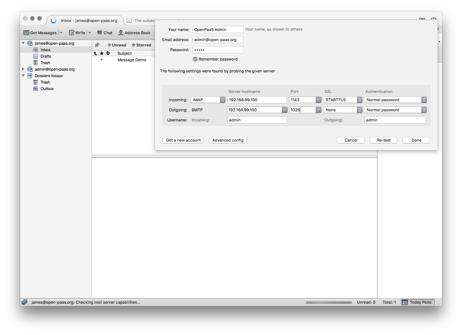Open the Incoming Authentication dropdown
Screen dimensions: 462x335
[395, 100]
